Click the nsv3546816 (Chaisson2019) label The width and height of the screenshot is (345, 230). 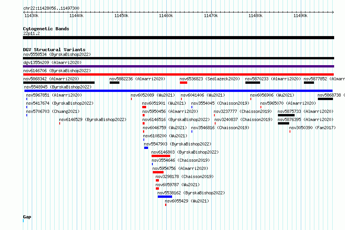pos(220,128)
